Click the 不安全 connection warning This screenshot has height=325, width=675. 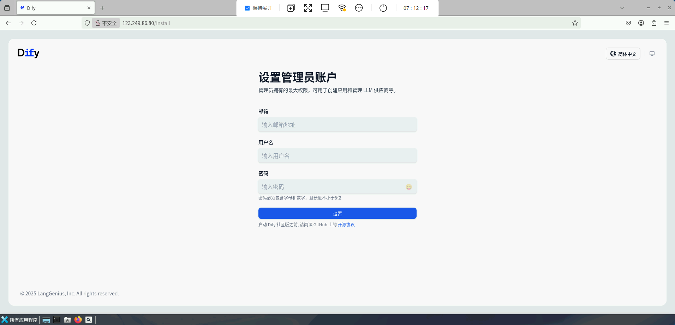coord(106,23)
